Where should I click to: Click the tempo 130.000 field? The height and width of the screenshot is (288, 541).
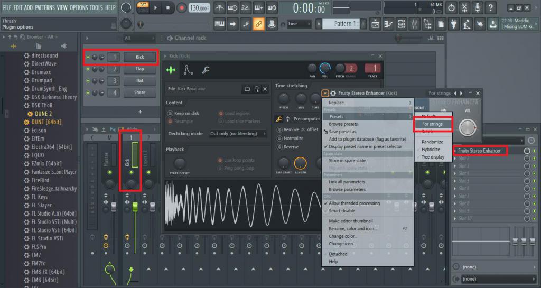(x=199, y=8)
